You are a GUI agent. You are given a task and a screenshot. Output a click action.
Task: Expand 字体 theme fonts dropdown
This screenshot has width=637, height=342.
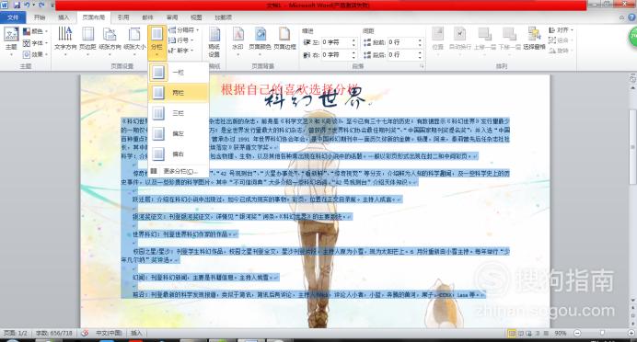tap(35, 42)
